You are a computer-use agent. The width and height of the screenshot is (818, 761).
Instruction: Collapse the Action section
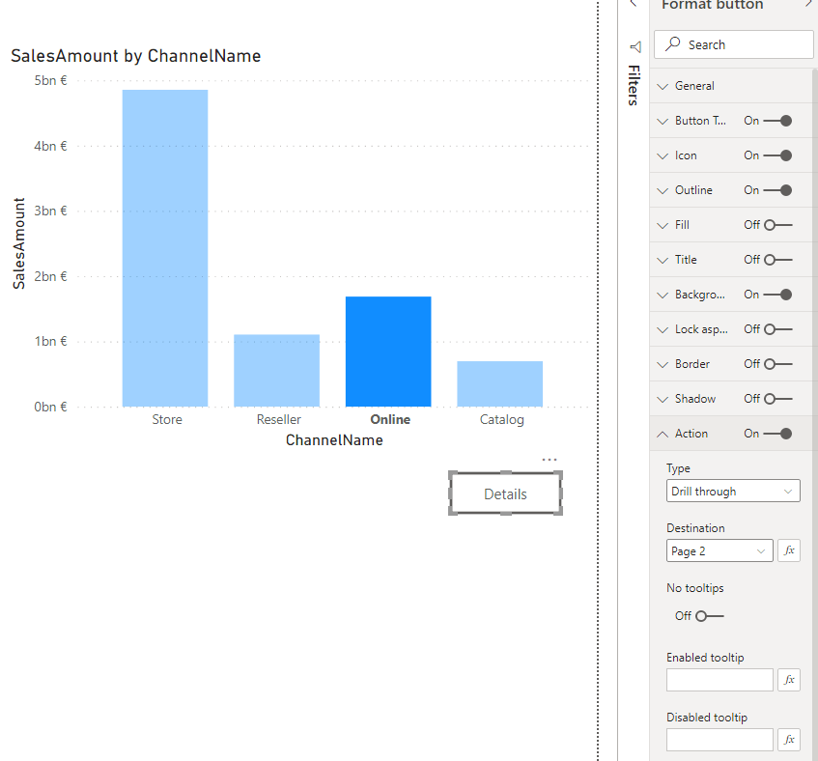click(x=663, y=434)
